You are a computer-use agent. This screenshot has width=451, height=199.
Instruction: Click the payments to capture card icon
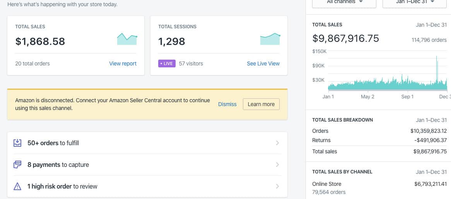click(17, 165)
